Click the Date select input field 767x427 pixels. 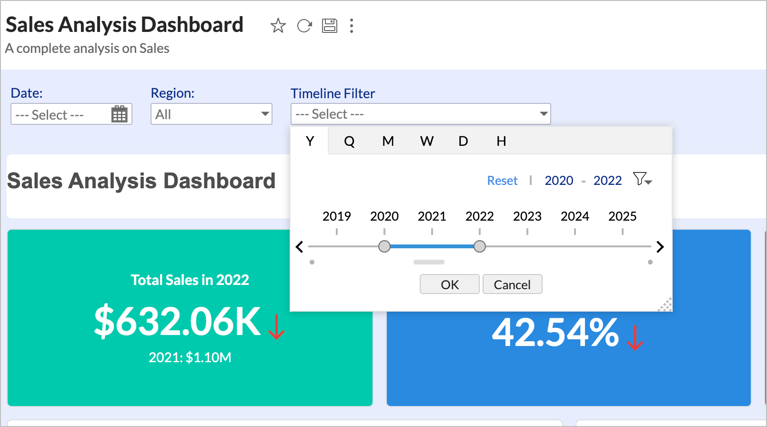pos(60,115)
